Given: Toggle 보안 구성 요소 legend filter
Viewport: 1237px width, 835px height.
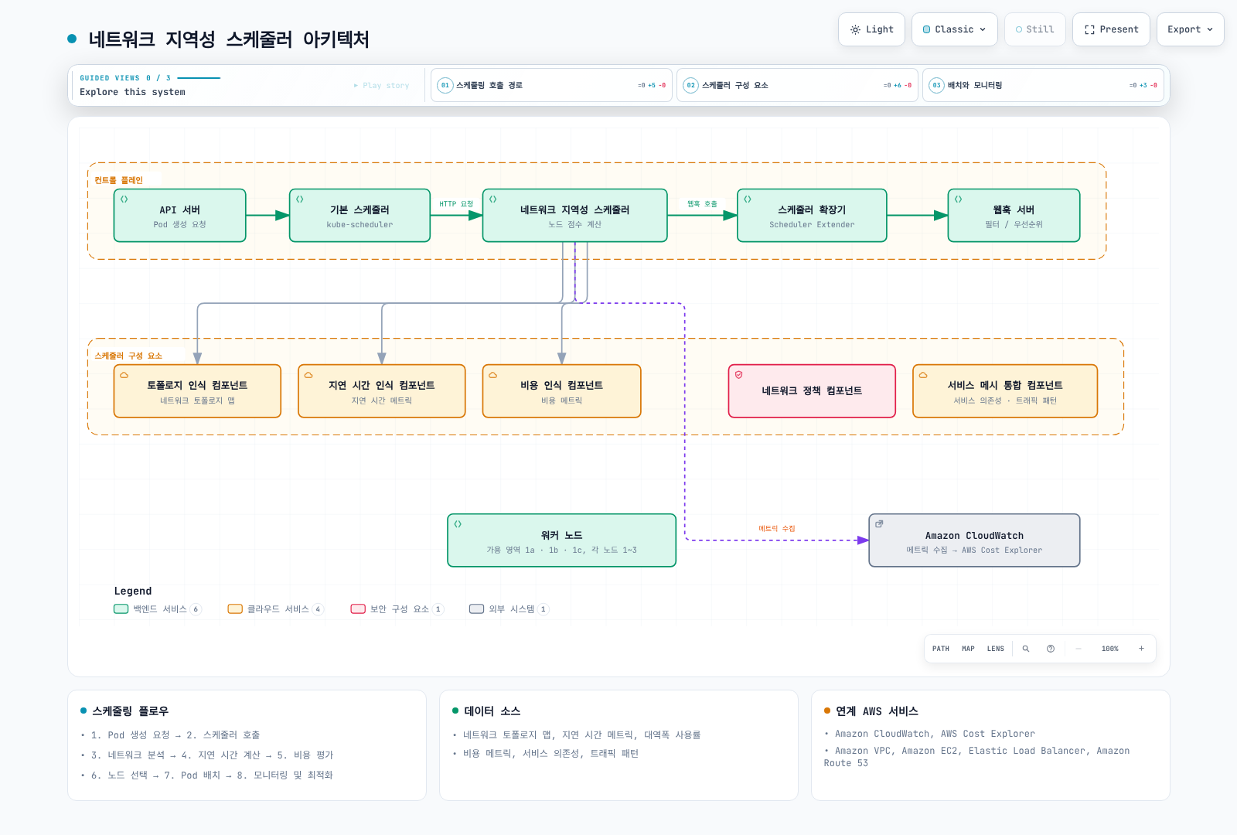Looking at the screenshot, I should (x=397, y=609).
